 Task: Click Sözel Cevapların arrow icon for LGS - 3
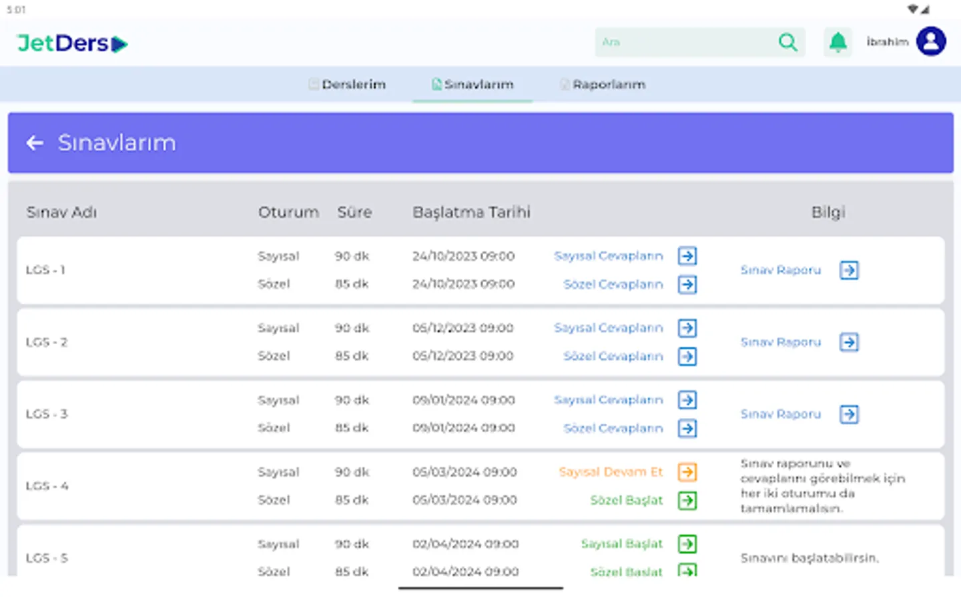pos(687,429)
